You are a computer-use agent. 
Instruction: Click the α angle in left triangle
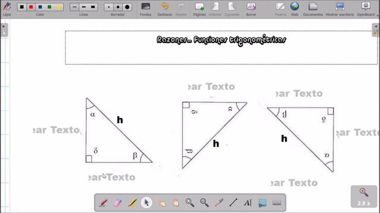pos(93,114)
